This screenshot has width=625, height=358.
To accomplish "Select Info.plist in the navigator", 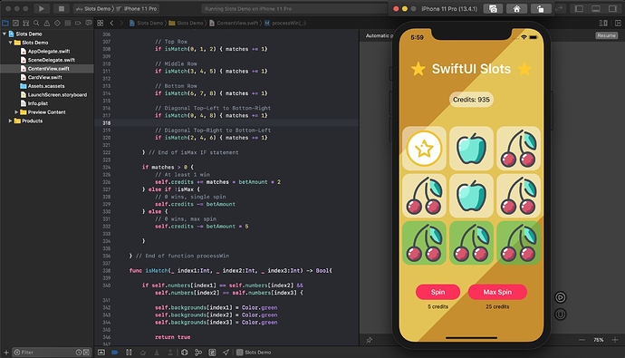I will click(x=37, y=103).
